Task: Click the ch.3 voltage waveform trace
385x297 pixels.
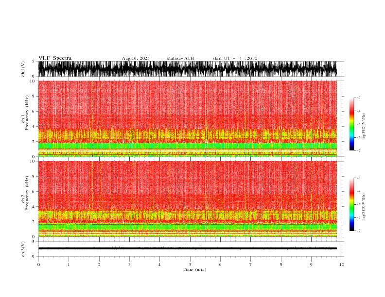Action: coord(187,248)
